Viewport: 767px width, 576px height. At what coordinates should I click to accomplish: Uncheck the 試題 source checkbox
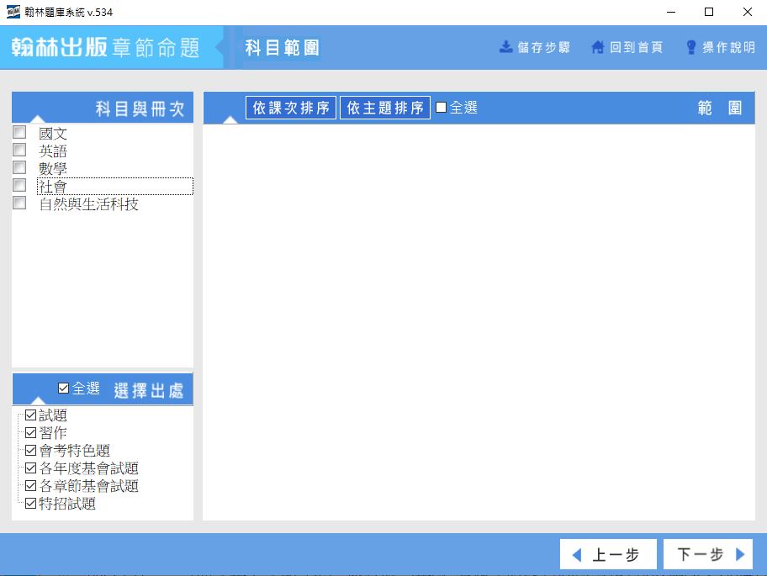coord(31,415)
